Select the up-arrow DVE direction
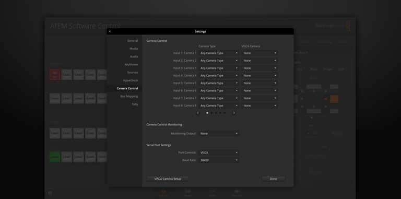This screenshot has height=199, width=401. click(314, 91)
